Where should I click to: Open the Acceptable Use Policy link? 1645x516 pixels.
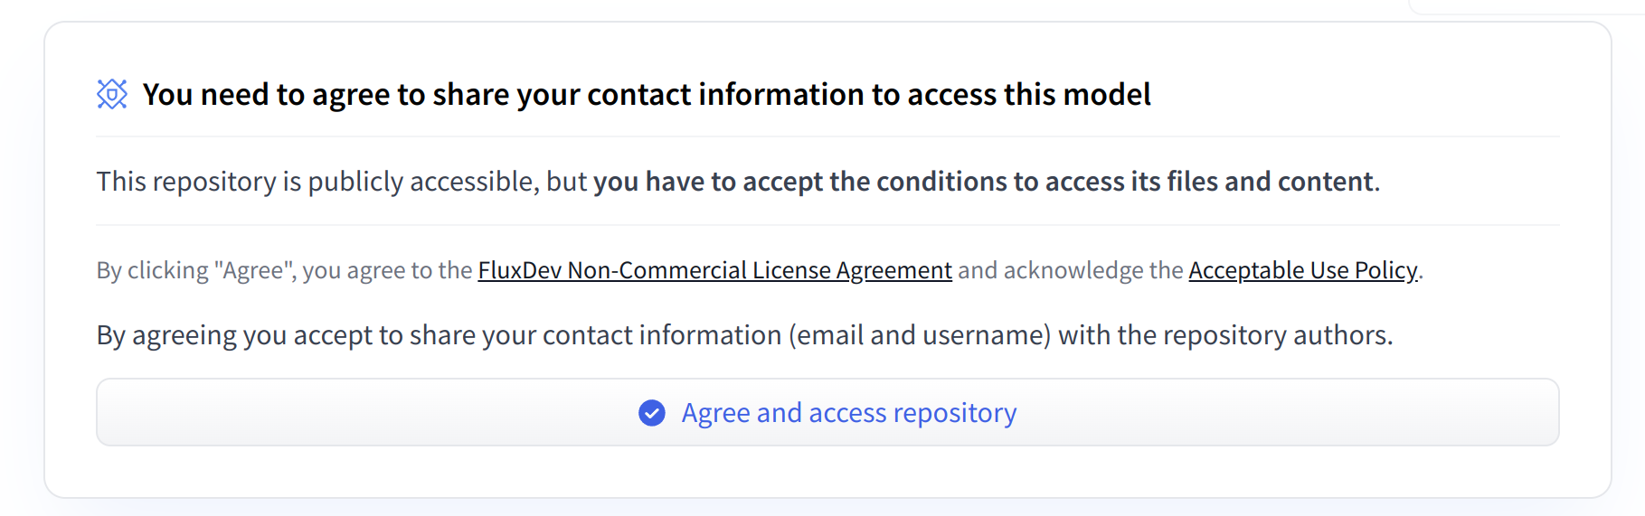[1302, 270]
